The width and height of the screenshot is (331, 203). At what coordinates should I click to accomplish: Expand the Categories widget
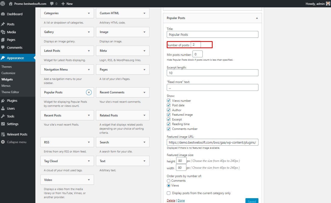click(89, 13)
